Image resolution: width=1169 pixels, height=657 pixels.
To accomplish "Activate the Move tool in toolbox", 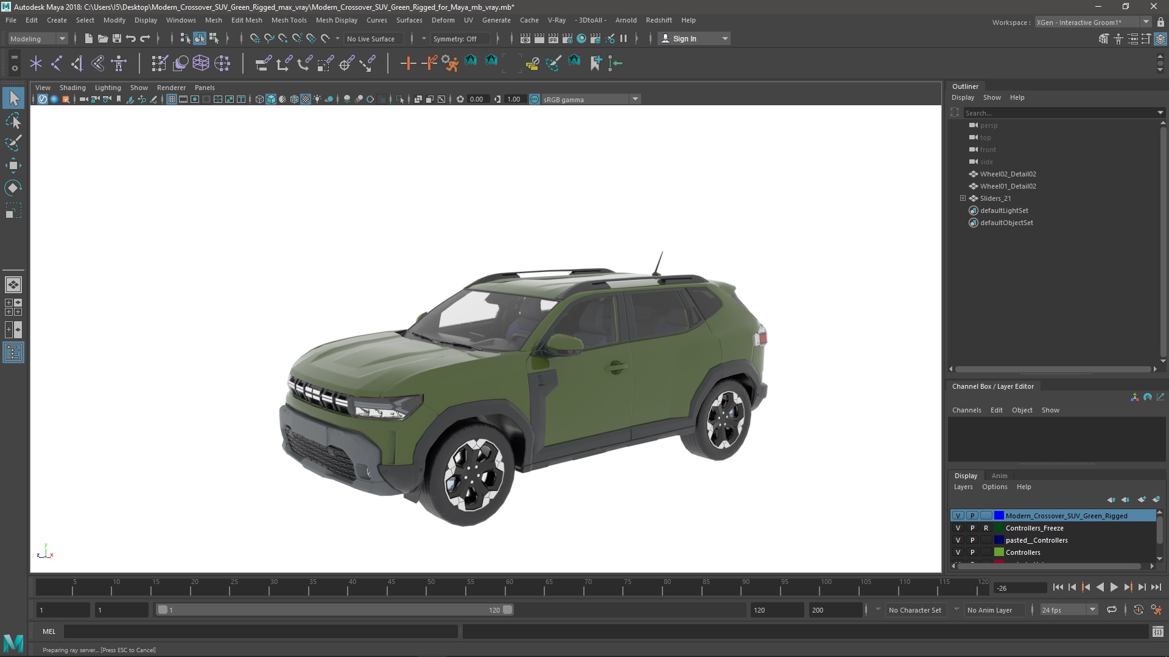I will tap(13, 165).
